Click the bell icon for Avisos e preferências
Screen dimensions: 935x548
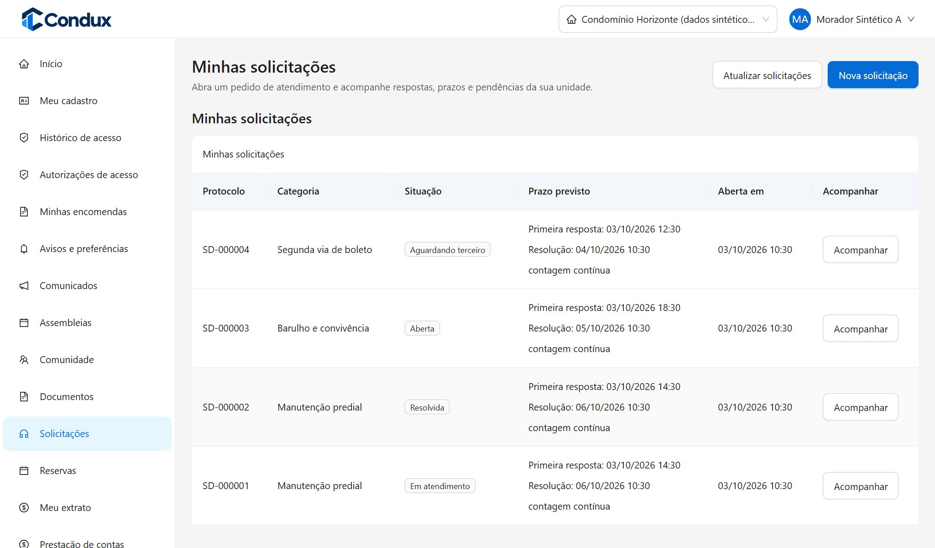click(24, 249)
